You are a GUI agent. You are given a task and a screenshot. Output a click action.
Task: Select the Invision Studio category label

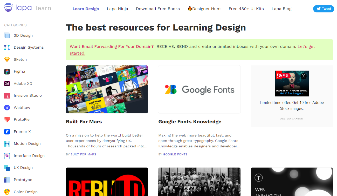[28, 95]
